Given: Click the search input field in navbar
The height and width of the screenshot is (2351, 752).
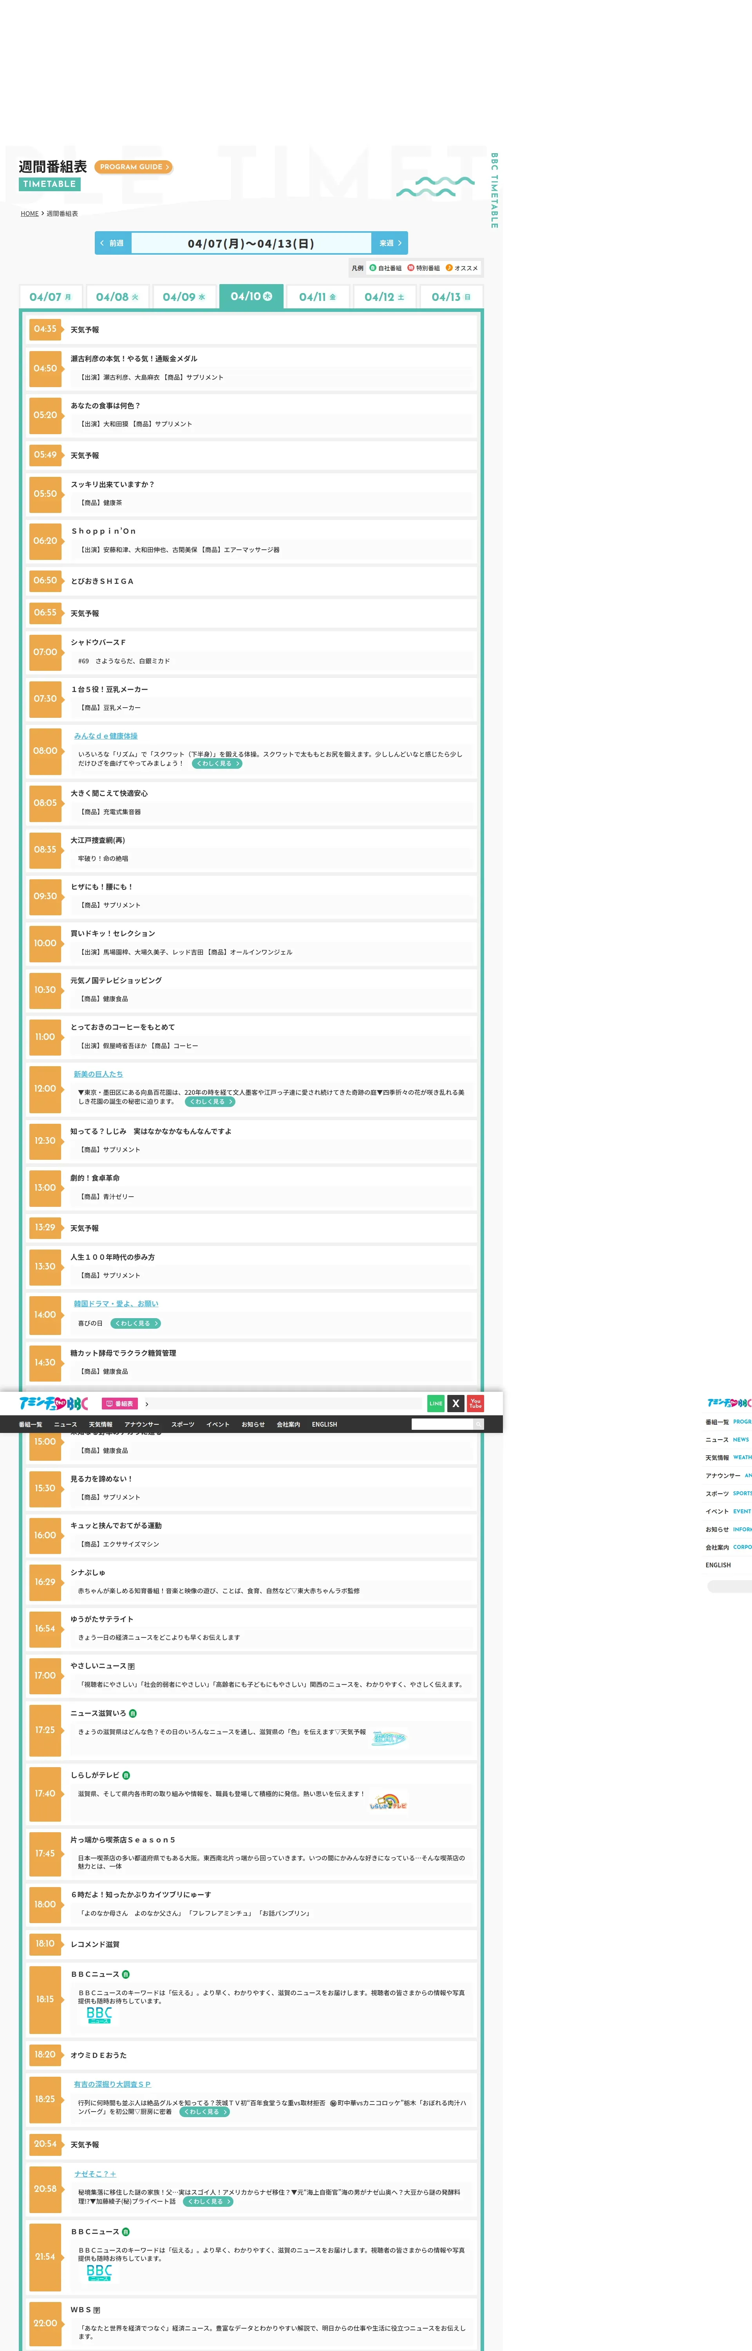Looking at the screenshot, I should click(x=442, y=1424).
